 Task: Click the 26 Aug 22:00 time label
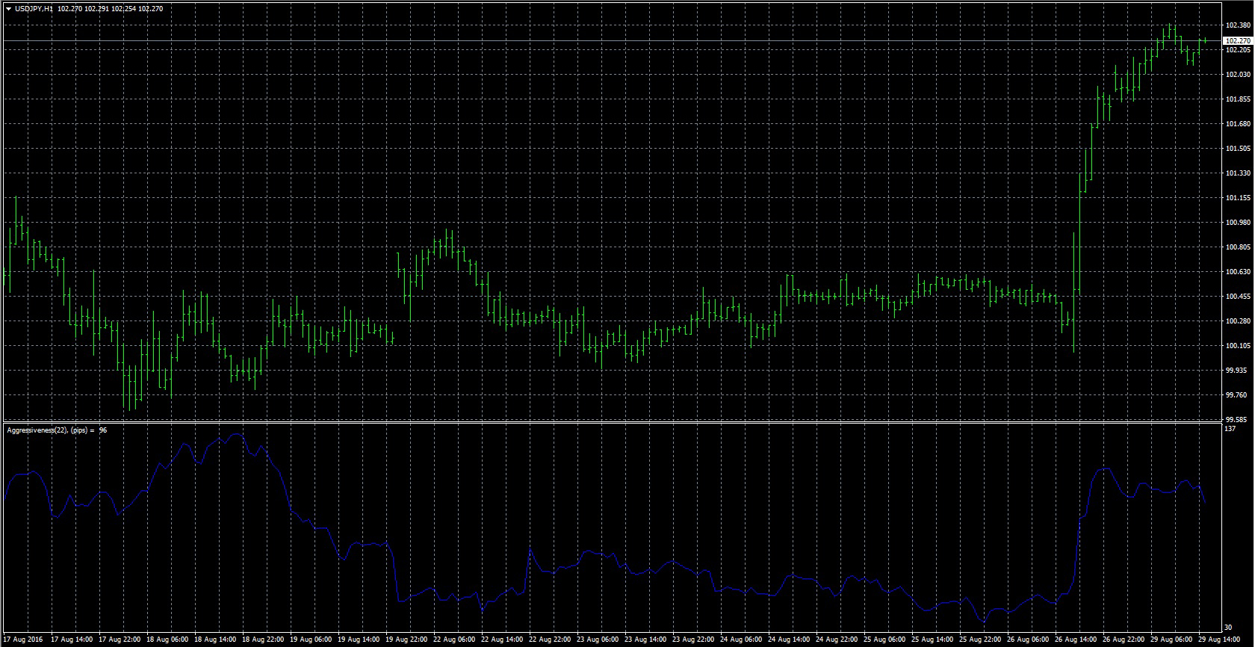pos(1124,640)
